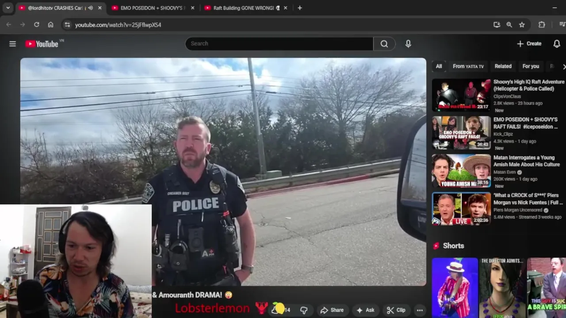The image size is (566, 318).
Task: Switch to the 'Raft Building GONE WRONG' browser tab
Action: click(246, 8)
